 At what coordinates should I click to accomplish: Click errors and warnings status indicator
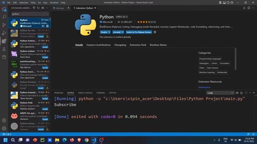(7, 134)
